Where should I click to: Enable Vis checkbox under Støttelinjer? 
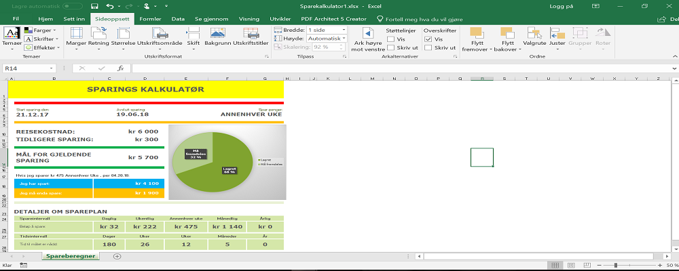[391, 39]
